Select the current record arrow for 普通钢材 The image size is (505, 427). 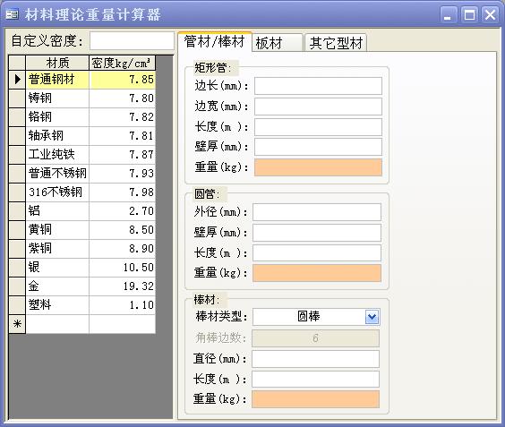tap(17, 79)
